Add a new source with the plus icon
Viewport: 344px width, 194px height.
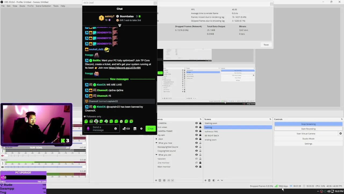[156, 180]
